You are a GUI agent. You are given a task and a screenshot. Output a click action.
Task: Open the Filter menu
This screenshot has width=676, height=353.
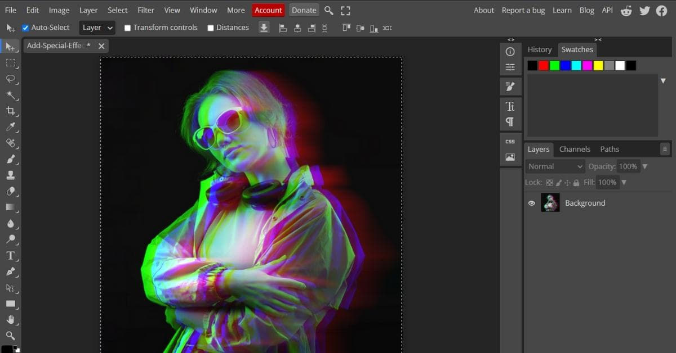[146, 10]
